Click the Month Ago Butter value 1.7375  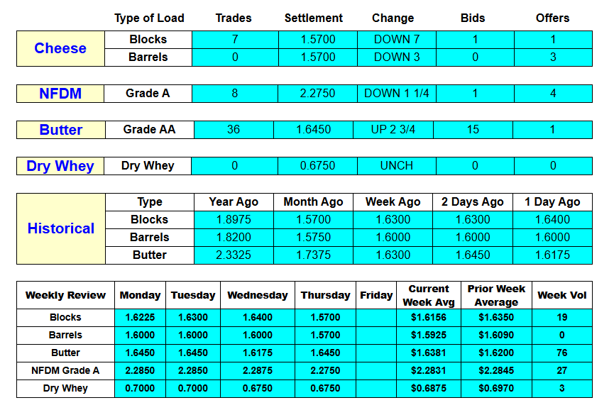tap(313, 255)
